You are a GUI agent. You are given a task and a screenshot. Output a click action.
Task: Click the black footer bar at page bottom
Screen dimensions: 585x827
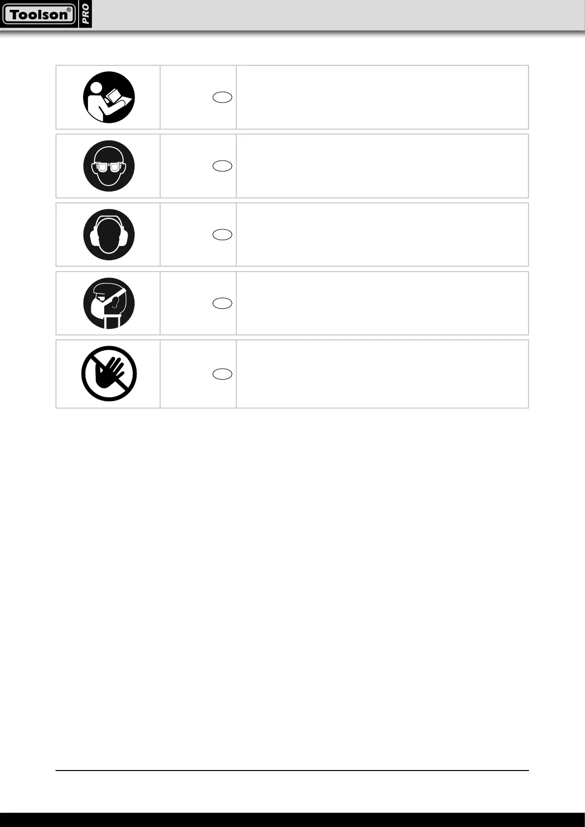click(292, 820)
